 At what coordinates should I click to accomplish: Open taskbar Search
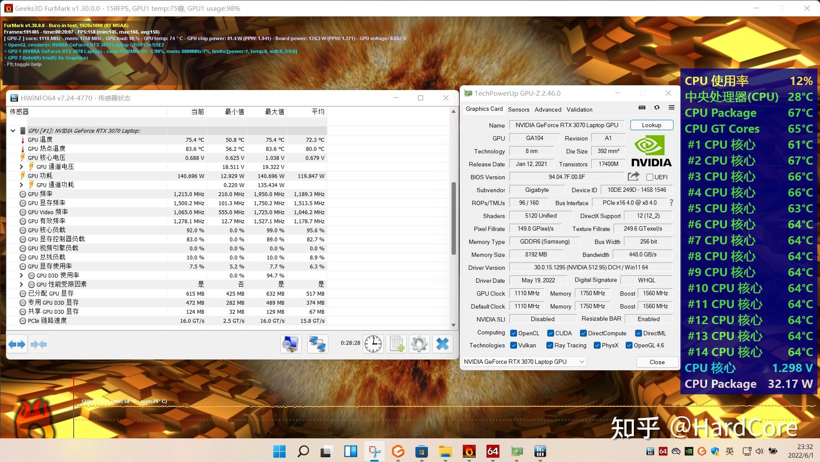pos(303,451)
